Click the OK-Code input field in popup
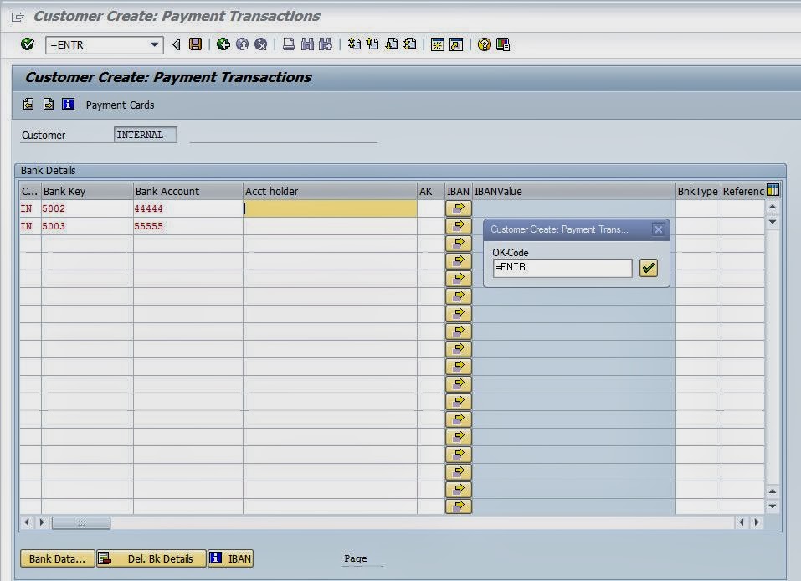This screenshot has width=801, height=581. (x=562, y=268)
